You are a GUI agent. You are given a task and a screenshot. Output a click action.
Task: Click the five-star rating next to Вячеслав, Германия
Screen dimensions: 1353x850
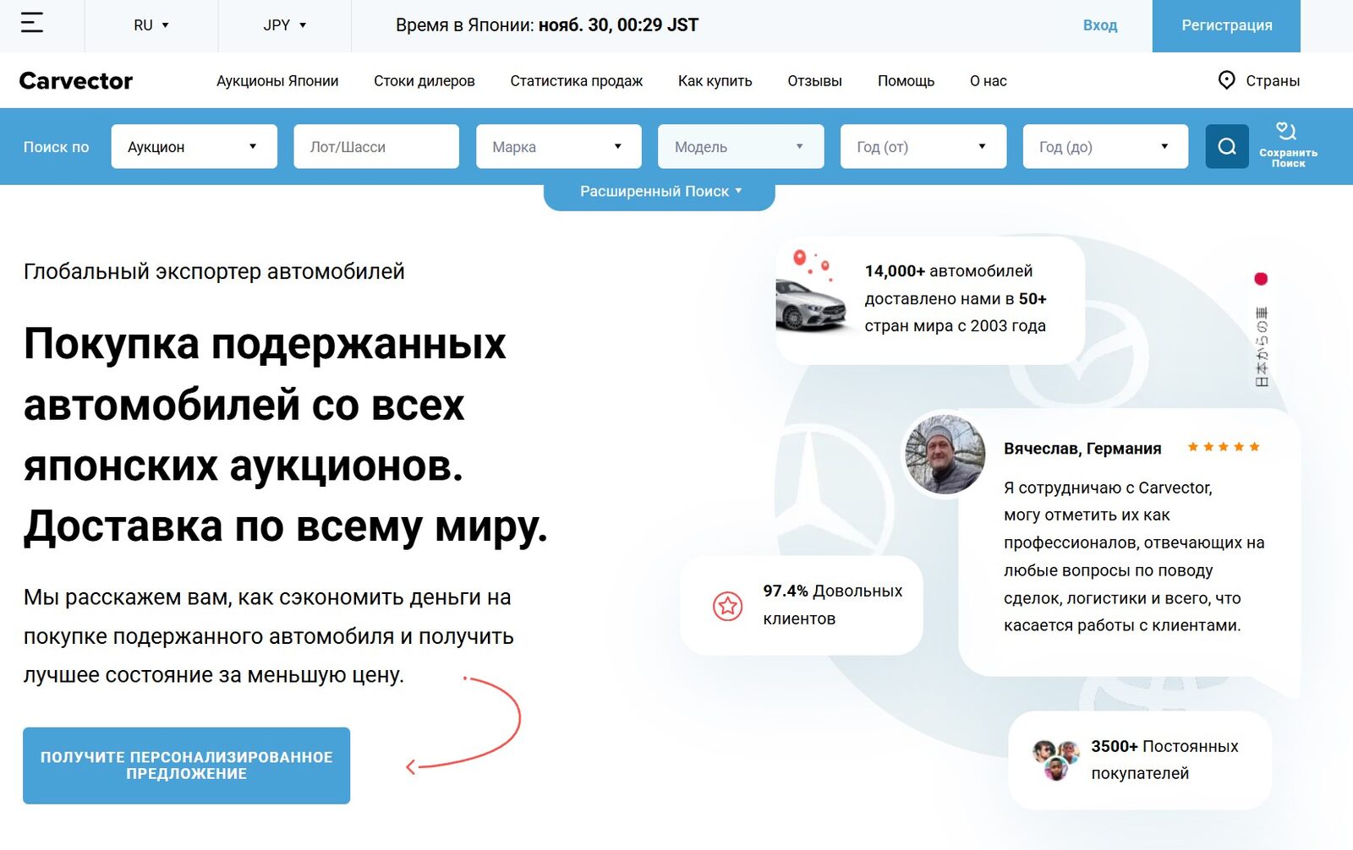coord(1222,446)
